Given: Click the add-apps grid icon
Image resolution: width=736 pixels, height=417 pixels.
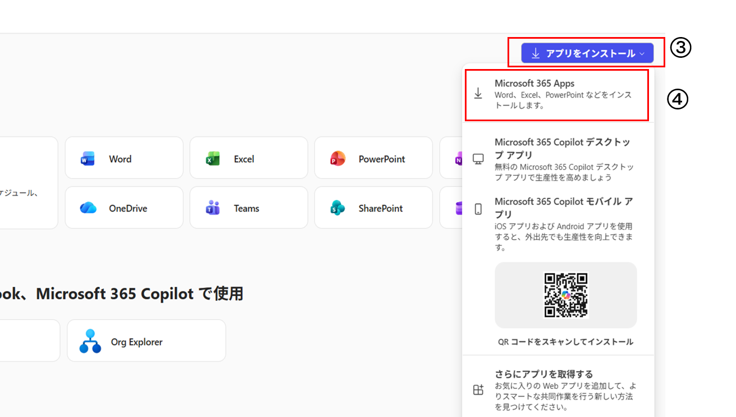Looking at the screenshot, I should (x=478, y=390).
